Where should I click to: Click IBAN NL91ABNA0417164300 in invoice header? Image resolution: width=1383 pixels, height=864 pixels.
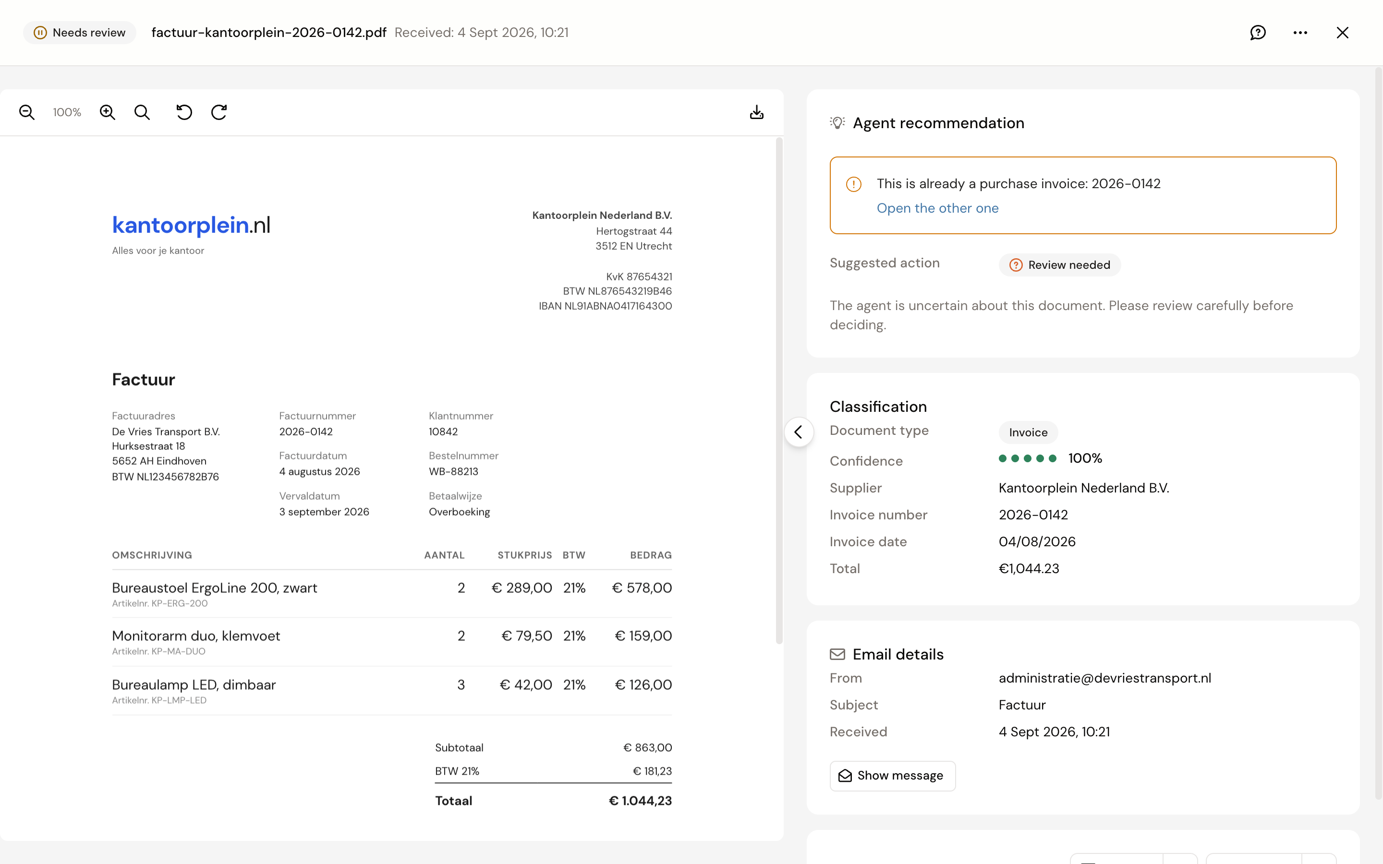[605, 306]
